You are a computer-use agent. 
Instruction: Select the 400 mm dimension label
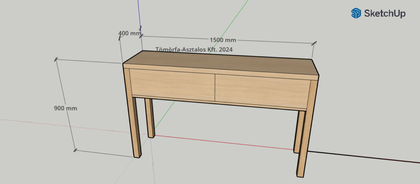129,33
